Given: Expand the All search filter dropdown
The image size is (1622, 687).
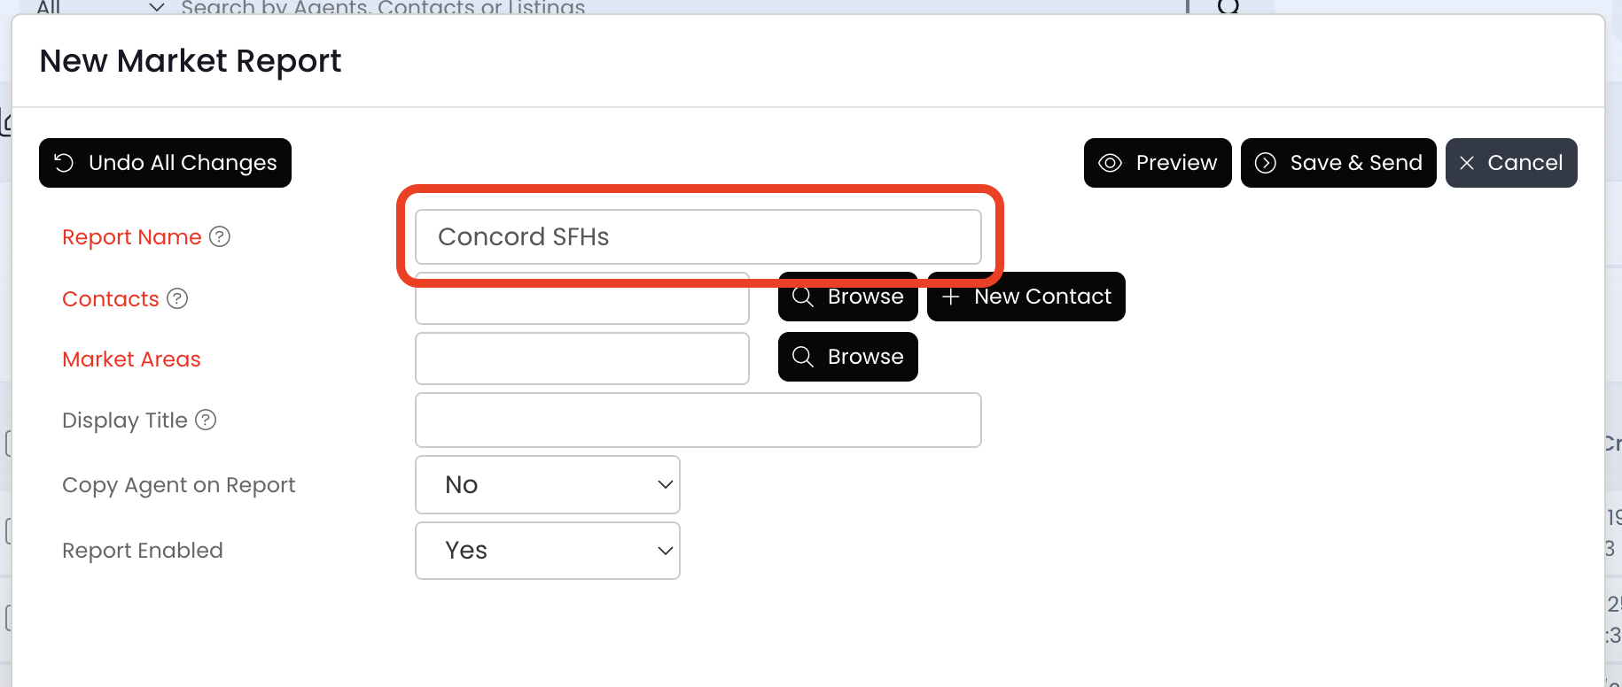Looking at the screenshot, I should click(x=99, y=7).
